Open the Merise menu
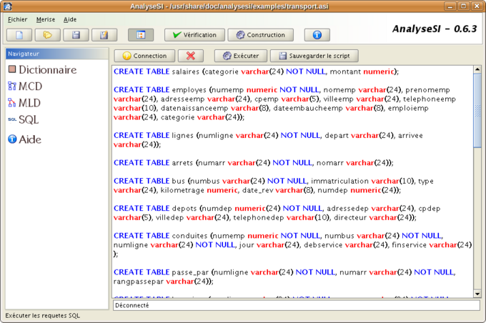 (x=46, y=19)
